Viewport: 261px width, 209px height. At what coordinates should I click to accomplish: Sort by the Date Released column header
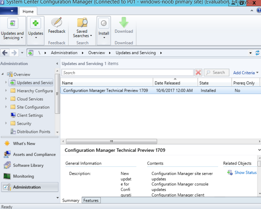pyautogui.click(x=175, y=83)
